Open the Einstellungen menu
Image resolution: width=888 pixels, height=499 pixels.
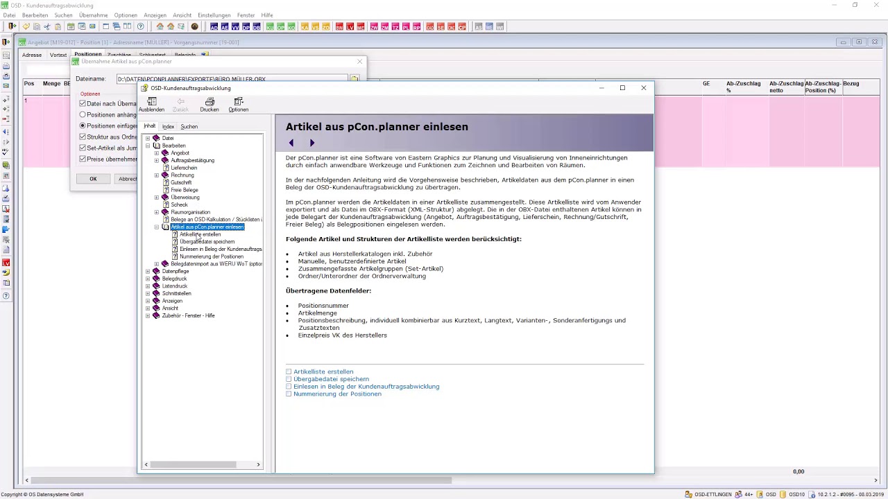pyautogui.click(x=214, y=15)
